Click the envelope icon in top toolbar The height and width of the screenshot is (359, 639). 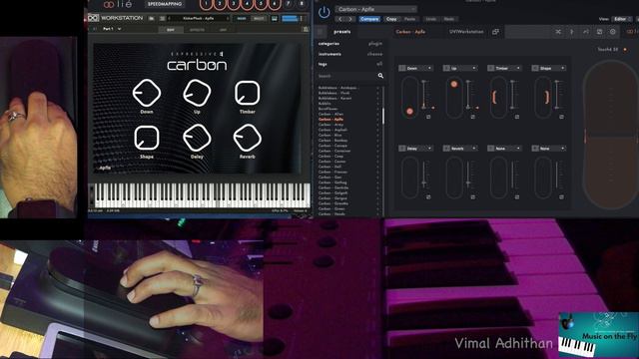tap(586, 32)
